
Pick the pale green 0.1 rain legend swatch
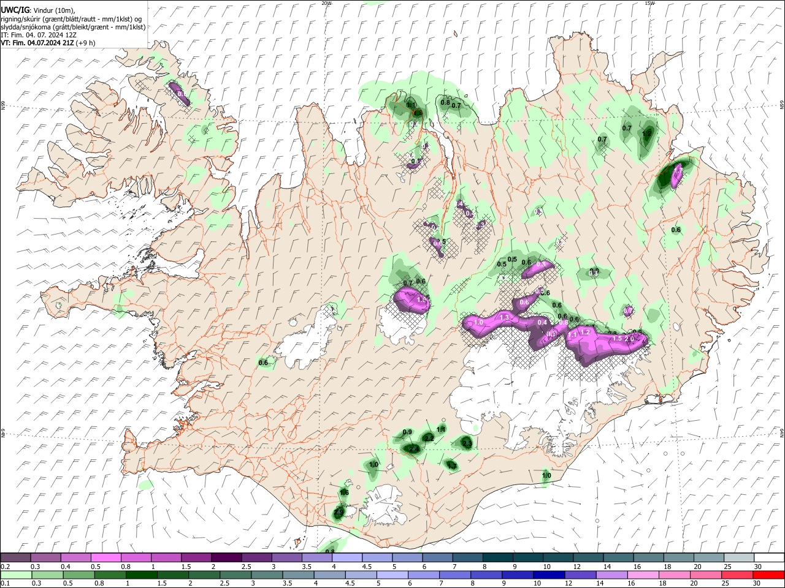[16, 575]
